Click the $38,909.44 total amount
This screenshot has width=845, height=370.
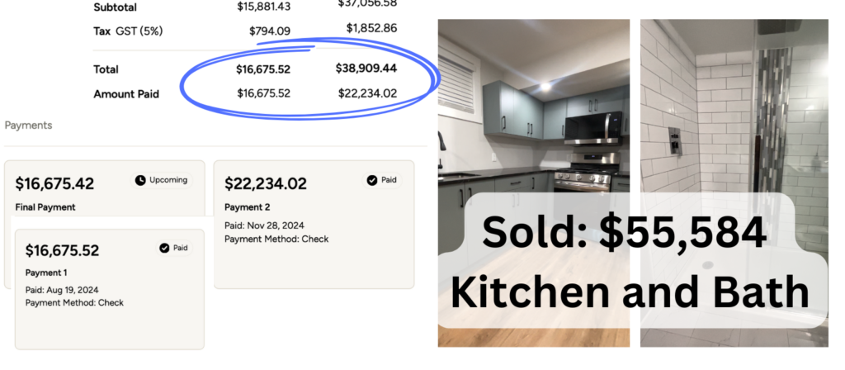coord(366,69)
